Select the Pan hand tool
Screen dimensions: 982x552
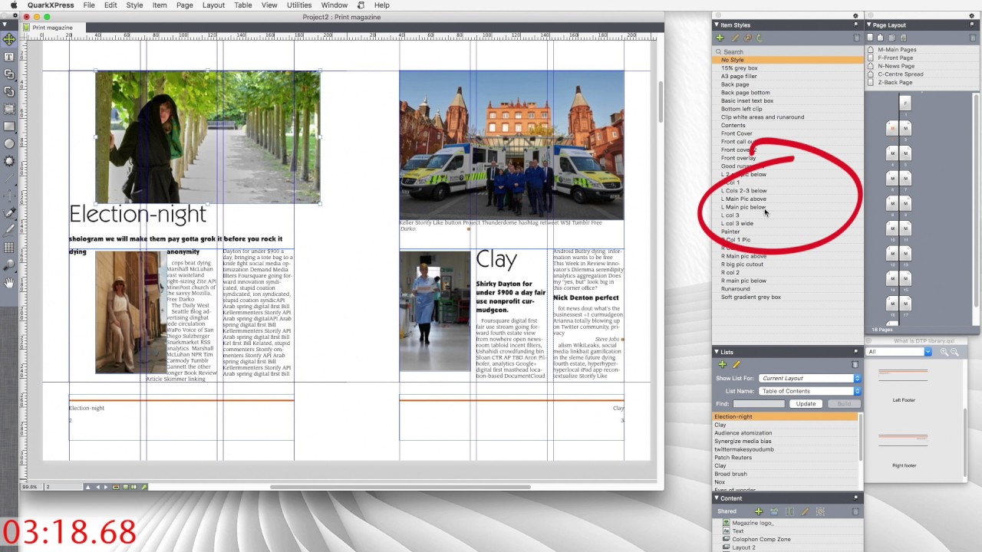[x=9, y=283]
